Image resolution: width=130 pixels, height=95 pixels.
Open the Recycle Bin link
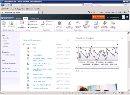tap(6, 69)
